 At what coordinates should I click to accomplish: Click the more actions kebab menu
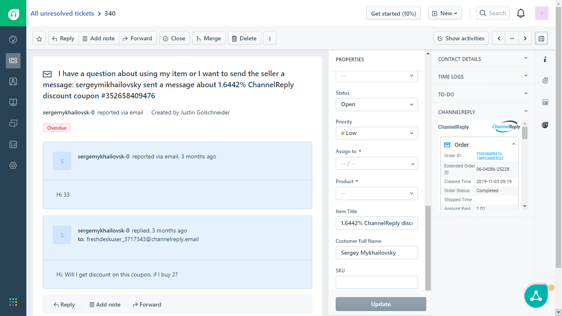270,39
